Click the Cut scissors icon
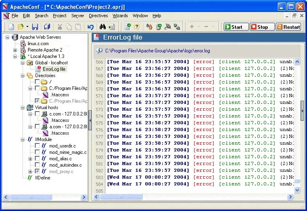This screenshot has width=307, height=211. (x=60, y=27)
